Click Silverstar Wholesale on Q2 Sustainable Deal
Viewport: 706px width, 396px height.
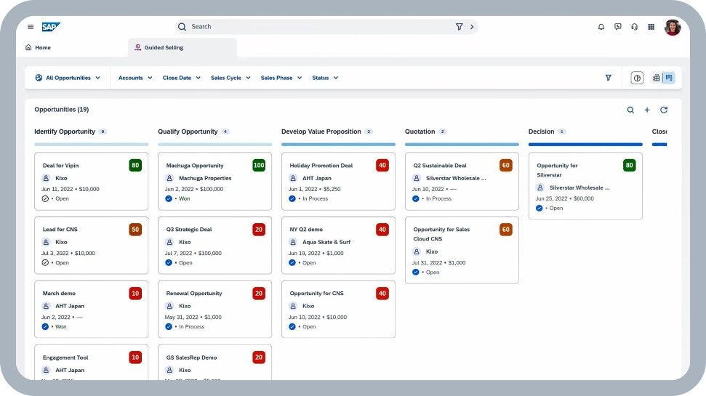(x=456, y=178)
